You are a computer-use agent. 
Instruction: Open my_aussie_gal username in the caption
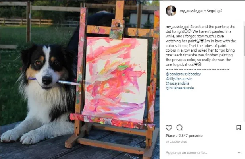coord(177,27)
